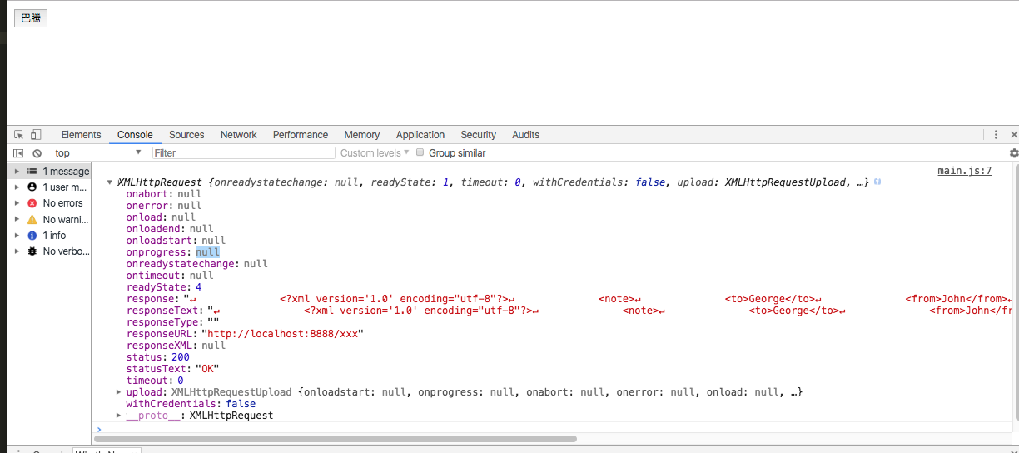Select the verbose bug icon in sidebar
This screenshot has width=1019, height=453.
pyautogui.click(x=32, y=251)
